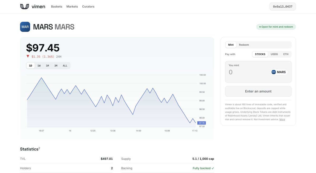This screenshot has width=316, height=173.
Task: Click the 100.50 y-axis label
Action: point(203,75)
